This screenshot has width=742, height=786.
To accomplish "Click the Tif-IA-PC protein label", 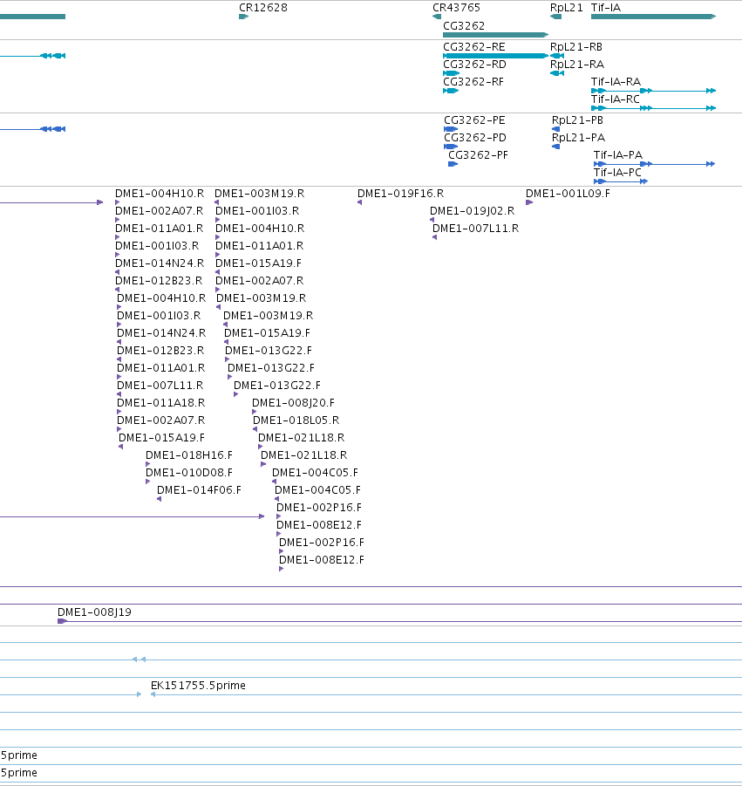I will [617, 173].
